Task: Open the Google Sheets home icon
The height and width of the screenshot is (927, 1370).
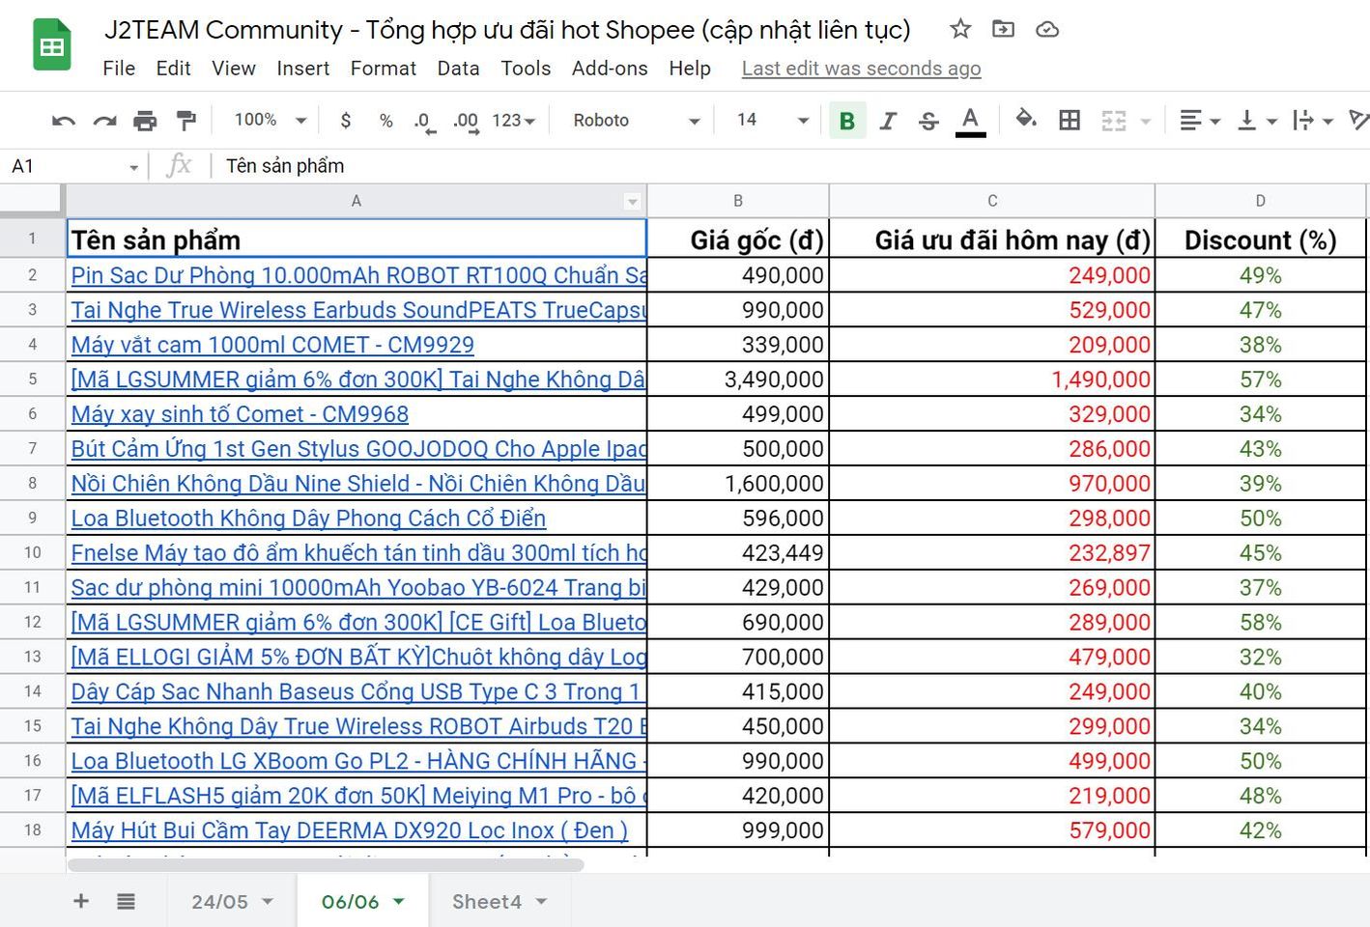Action: click(52, 45)
